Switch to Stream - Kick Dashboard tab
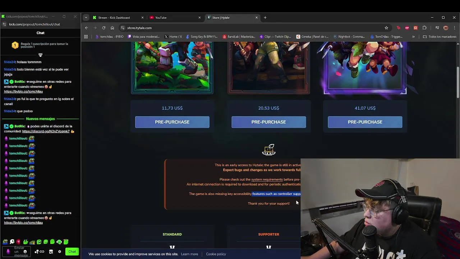 pos(118,18)
